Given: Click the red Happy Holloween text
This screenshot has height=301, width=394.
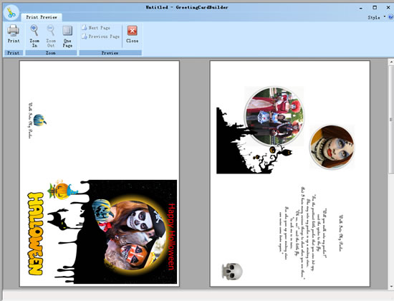Looking at the screenshot, I should pyautogui.click(x=171, y=236).
